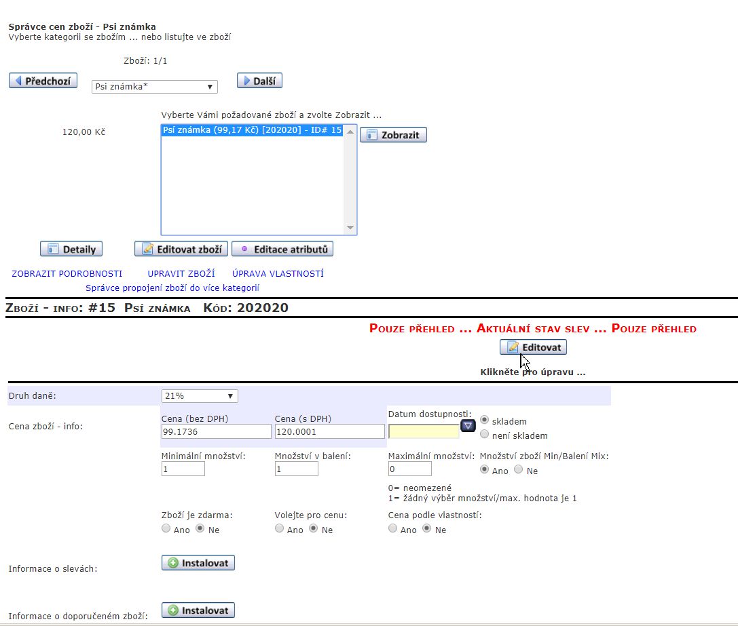
Task: Open Editace atributů button
Action: (282, 249)
